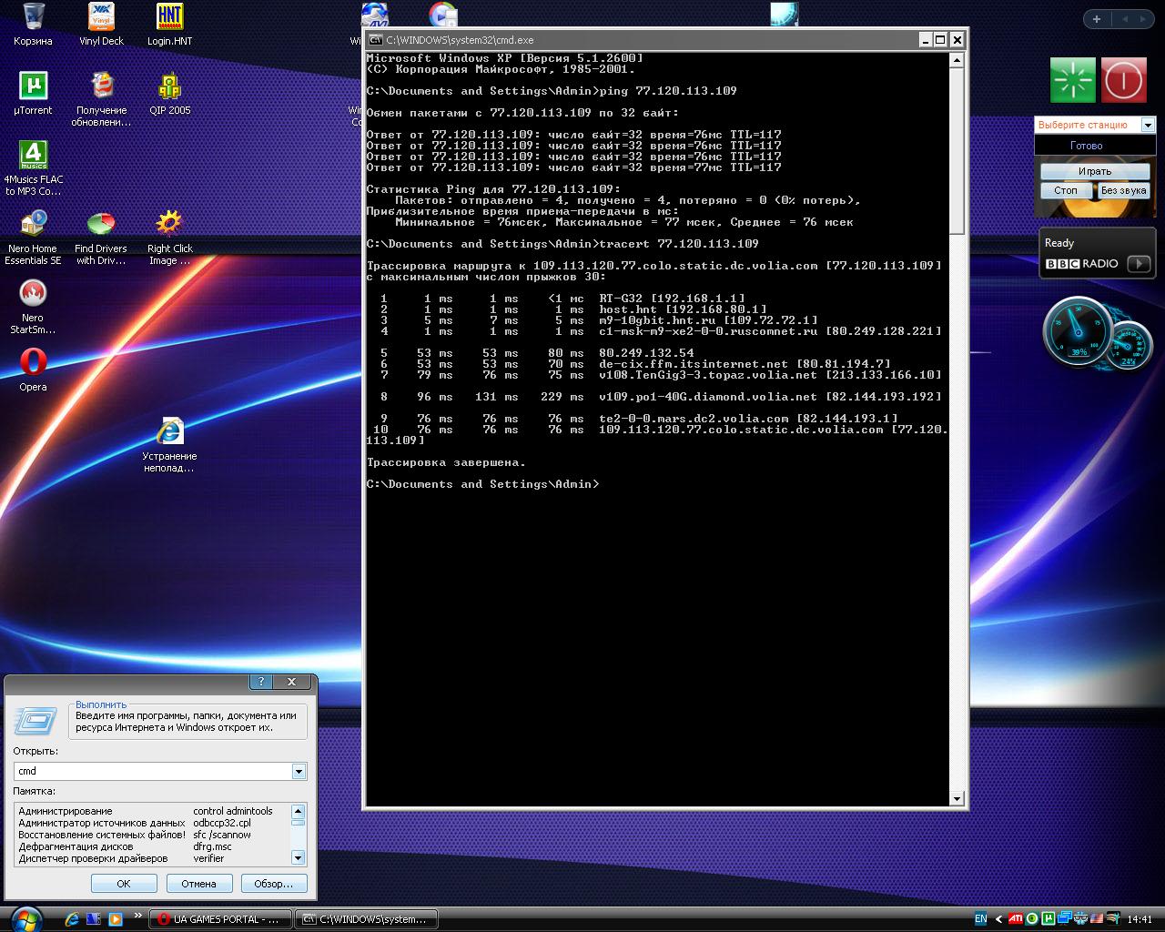Click the EN language indicator
The width and height of the screenshot is (1165, 932).
coord(981,919)
